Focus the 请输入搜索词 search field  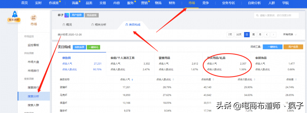(x=277, y=15)
